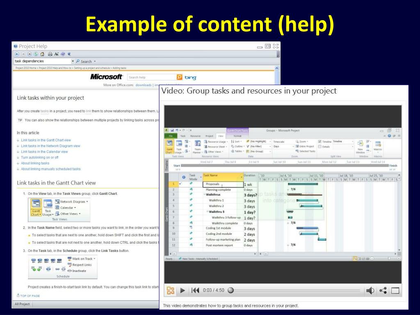This screenshot has height=315, width=420.
Task: Click All Project in help status bar
Action: pyautogui.click(x=22, y=304)
